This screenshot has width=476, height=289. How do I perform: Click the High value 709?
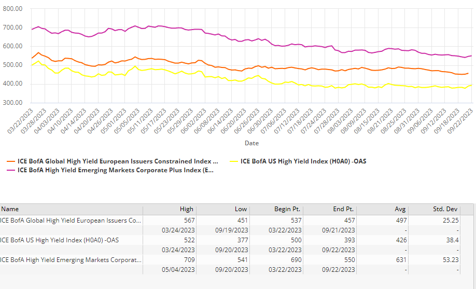tap(189, 260)
